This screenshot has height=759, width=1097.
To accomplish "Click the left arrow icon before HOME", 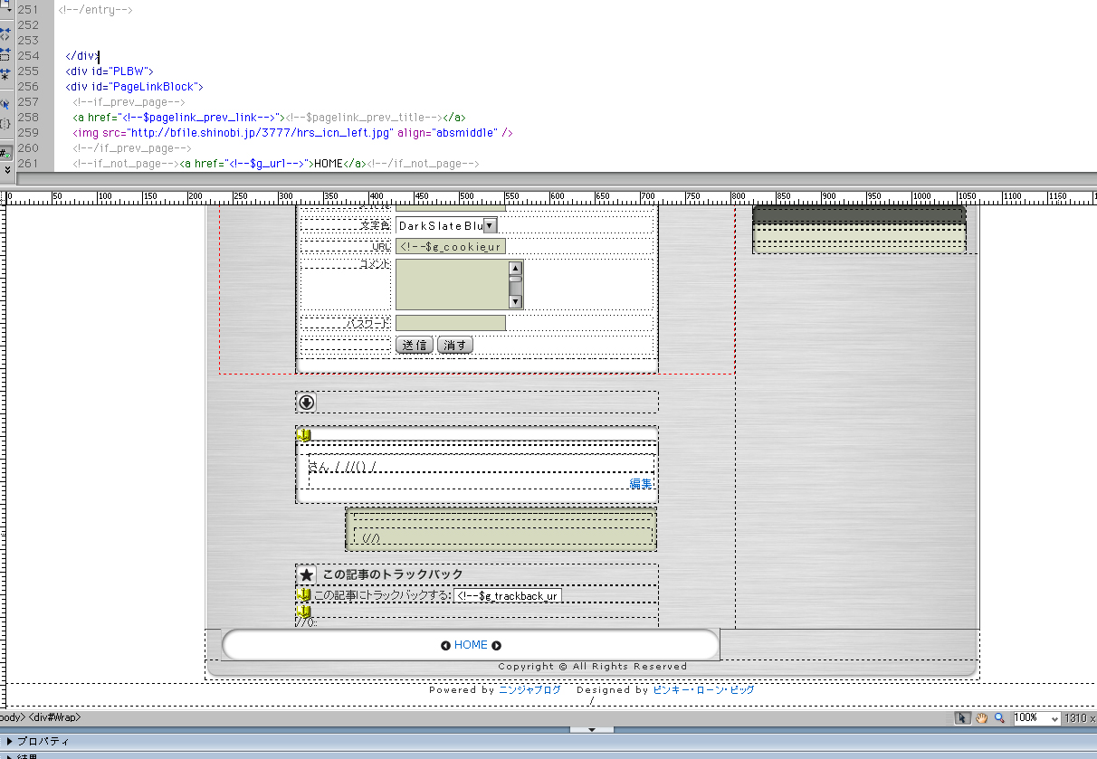I will [445, 645].
